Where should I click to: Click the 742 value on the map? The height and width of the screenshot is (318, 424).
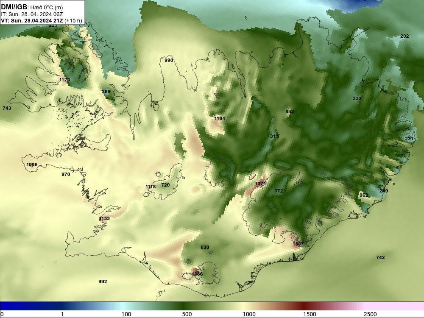click(380, 257)
